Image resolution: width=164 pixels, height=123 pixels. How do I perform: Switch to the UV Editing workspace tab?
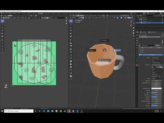40,13
